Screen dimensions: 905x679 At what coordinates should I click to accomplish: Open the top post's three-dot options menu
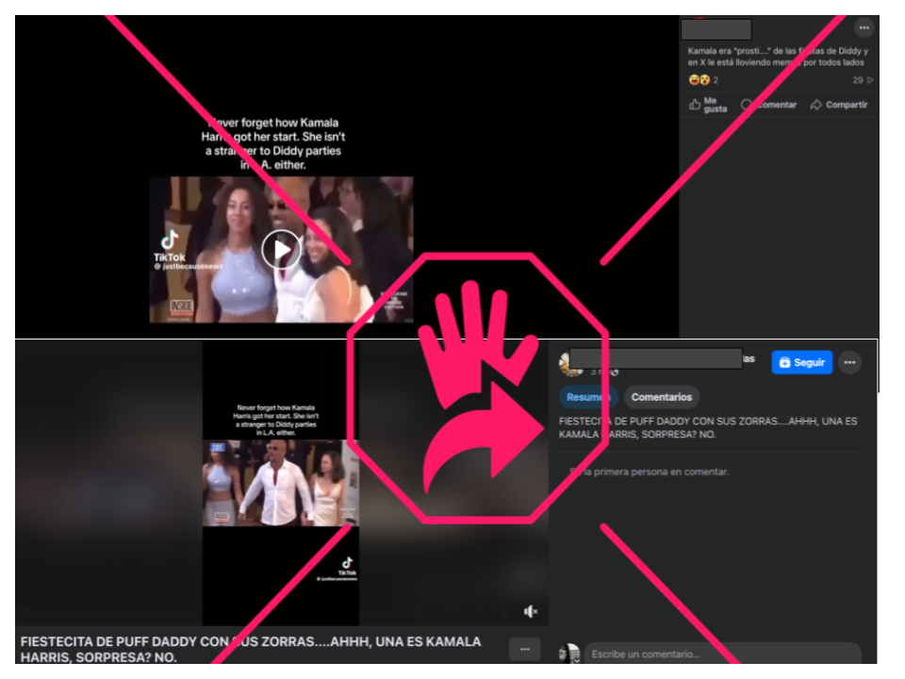864,28
